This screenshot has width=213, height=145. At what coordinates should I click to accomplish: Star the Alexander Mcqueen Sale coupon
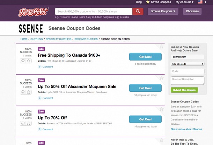(162, 78)
